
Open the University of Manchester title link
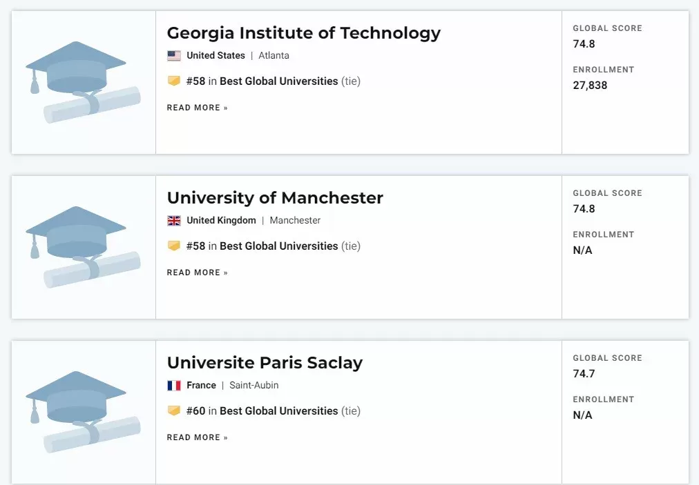tap(275, 198)
